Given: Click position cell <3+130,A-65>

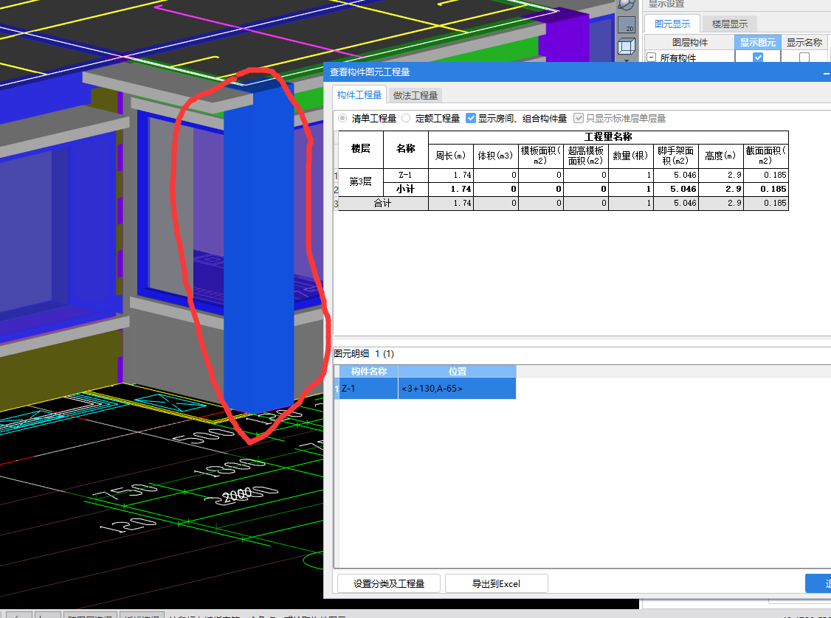Looking at the screenshot, I should 457,388.
